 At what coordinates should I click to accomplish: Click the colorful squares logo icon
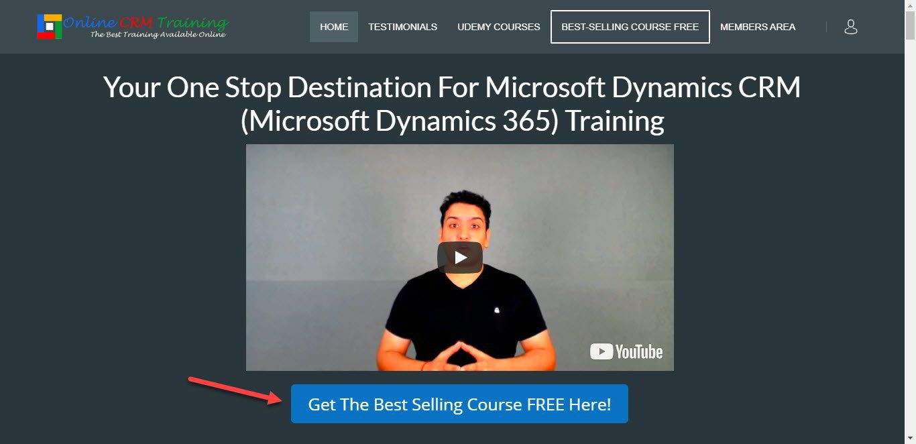tap(50, 26)
